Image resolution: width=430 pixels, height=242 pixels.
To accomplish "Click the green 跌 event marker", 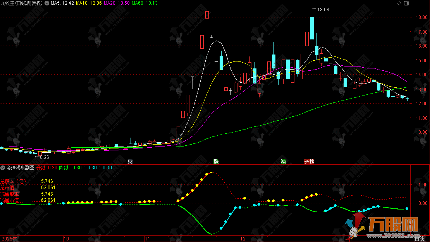I will [x=216, y=161].
